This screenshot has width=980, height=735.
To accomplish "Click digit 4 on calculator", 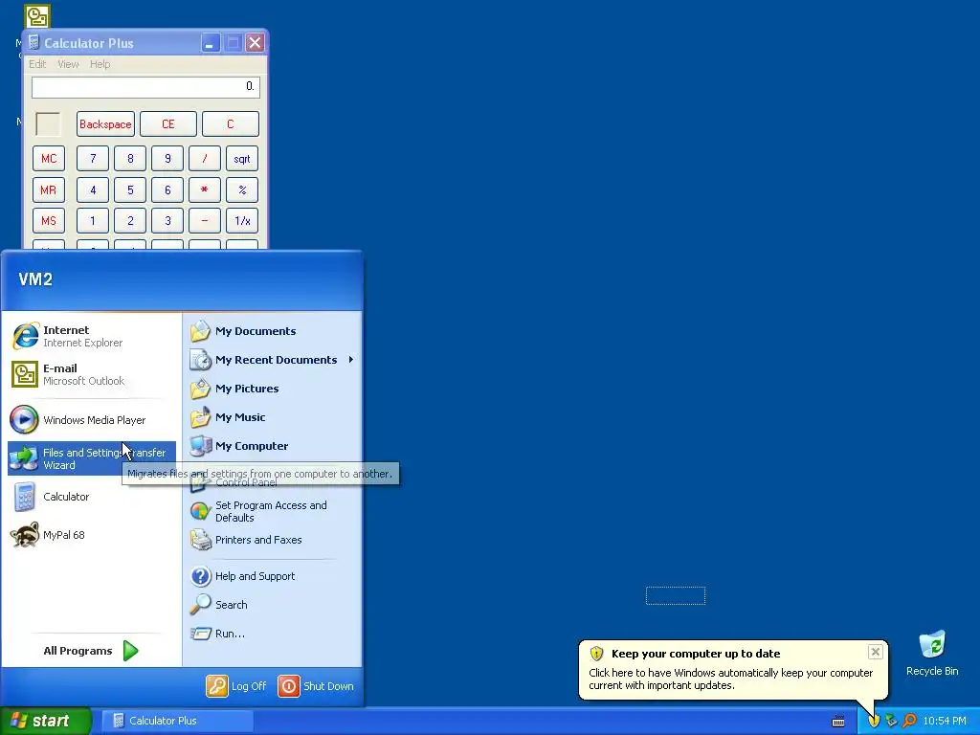I will 93,190.
